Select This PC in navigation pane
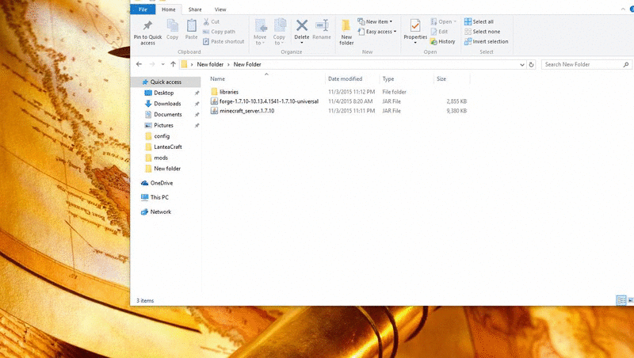Viewport: 634px width, 358px height. pos(159,197)
